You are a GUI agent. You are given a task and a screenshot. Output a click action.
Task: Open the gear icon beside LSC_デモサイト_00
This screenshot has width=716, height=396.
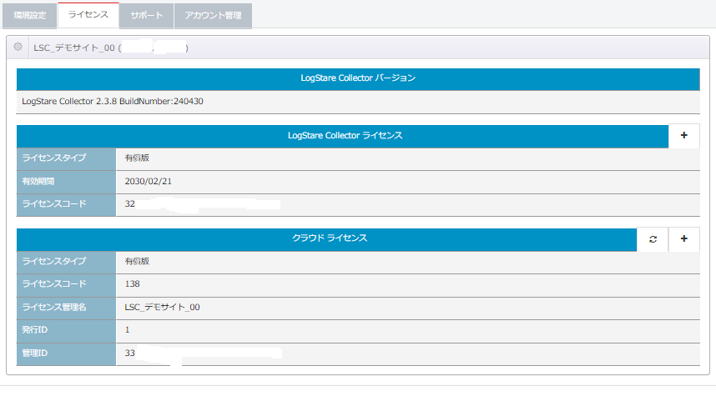(x=18, y=47)
